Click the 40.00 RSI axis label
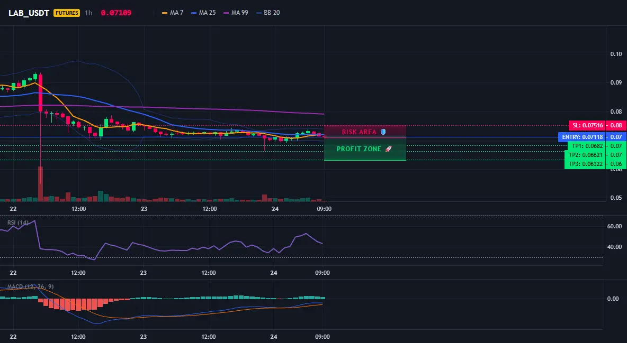 click(x=615, y=247)
